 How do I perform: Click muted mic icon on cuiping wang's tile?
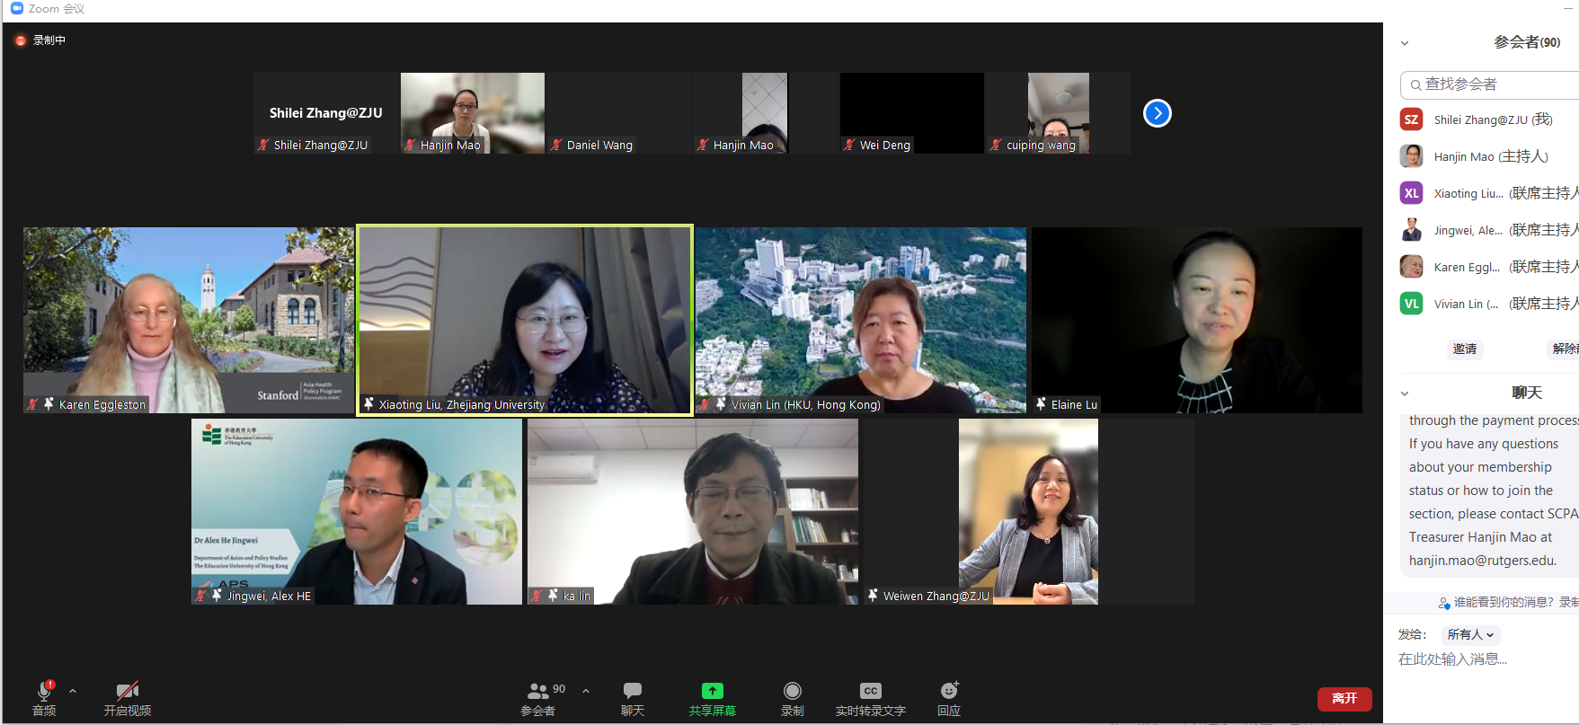click(x=996, y=145)
